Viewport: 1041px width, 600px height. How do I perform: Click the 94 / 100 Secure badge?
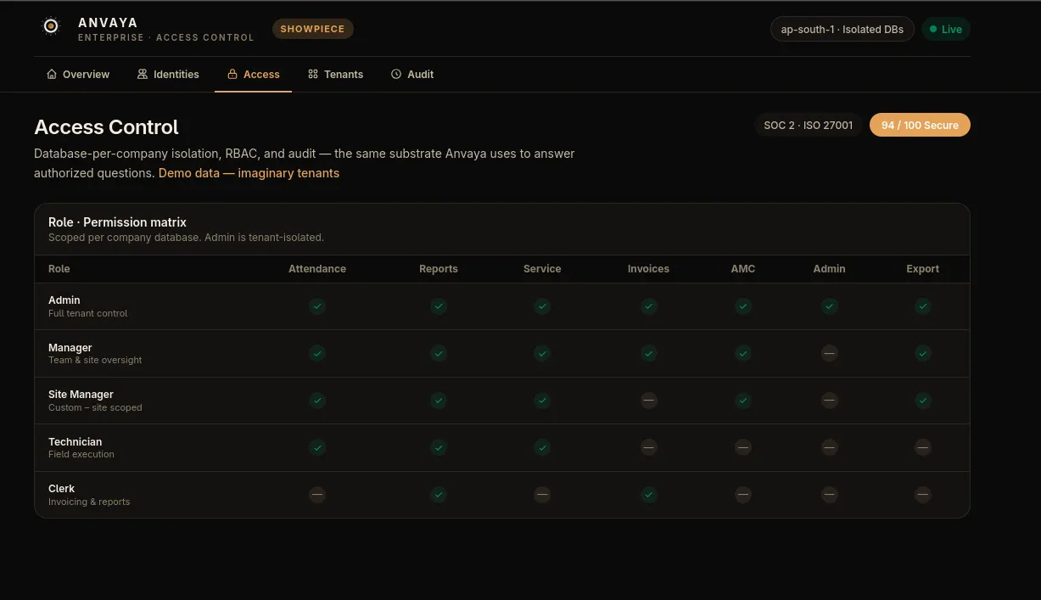920,125
